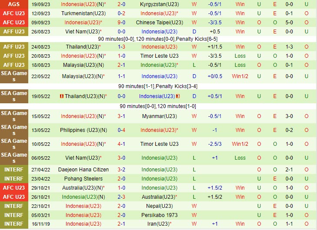317x230 pixels.
Task: Click the D result on 19/05/22 row
Action: tap(194, 96)
